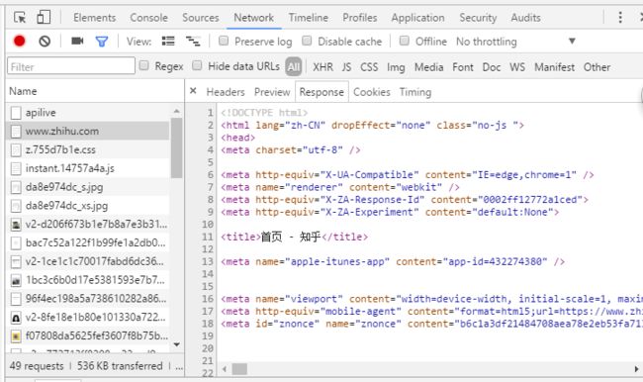The height and width of the screenshot is (382, 643).
Task: Filter requests by Manifest
Action: [x=554, y=67]
